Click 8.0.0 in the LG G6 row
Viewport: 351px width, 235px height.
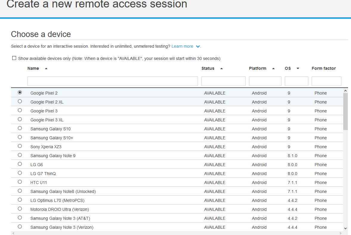pyautogui.click(x=292, y=165)
